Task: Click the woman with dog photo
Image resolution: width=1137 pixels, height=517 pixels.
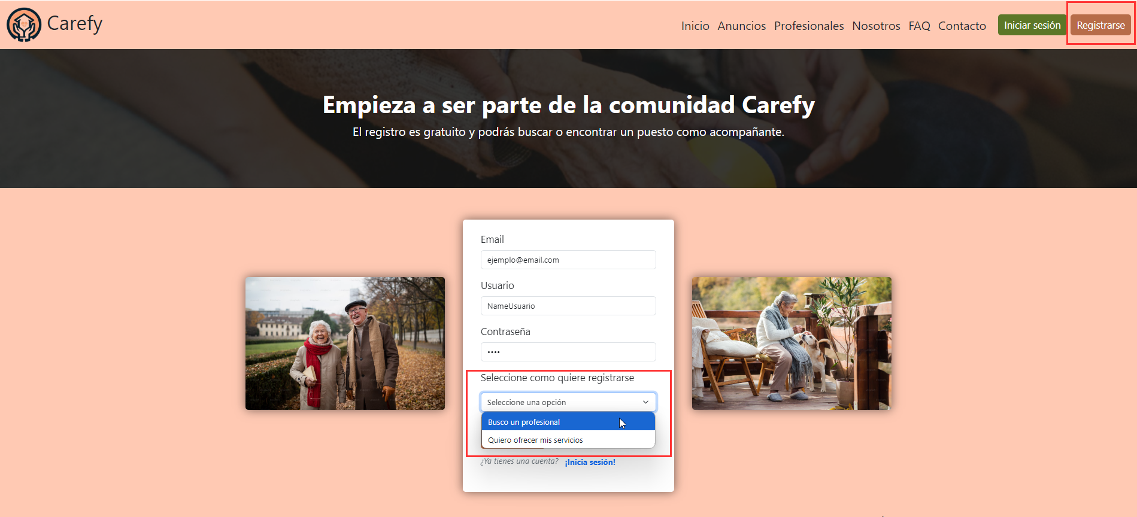Action: [x=792, y=343]
